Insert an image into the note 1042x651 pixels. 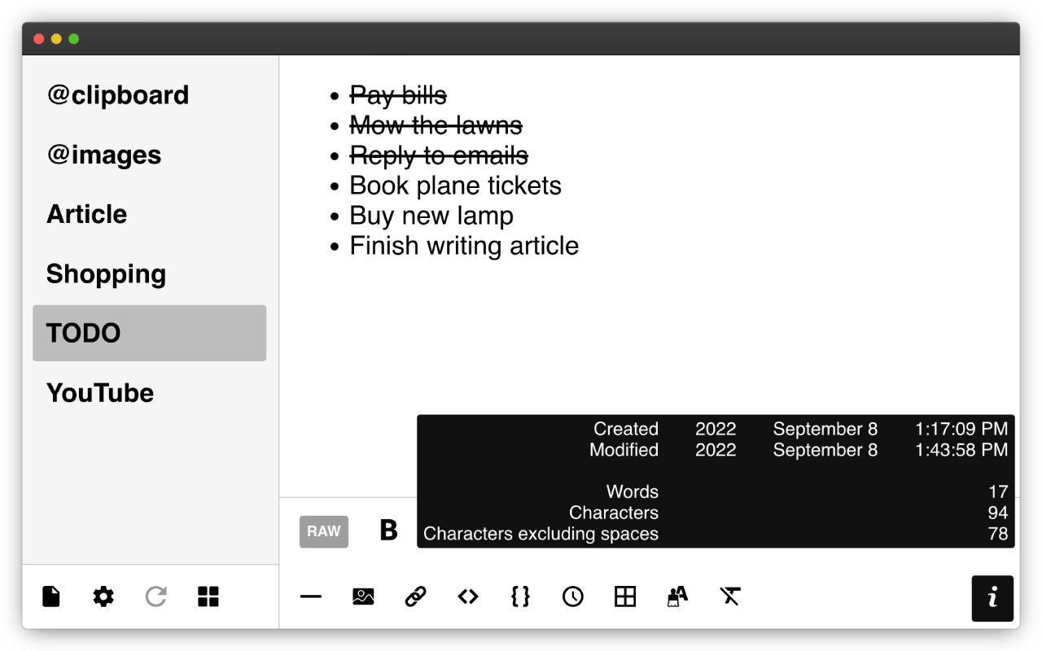[363, 596]
